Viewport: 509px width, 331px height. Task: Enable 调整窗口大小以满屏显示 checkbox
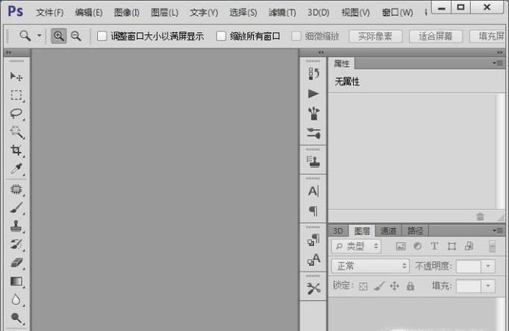[x=102, y=36]
